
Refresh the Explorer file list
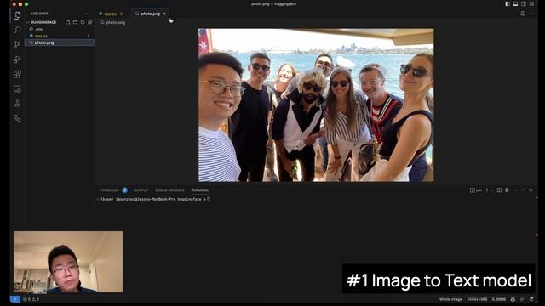(x=83, y=22)
